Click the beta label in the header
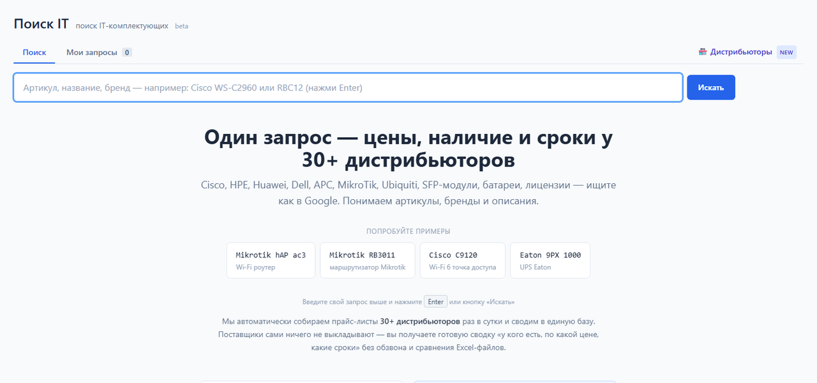This screenshot has height=383, width=817. (181, 26)
